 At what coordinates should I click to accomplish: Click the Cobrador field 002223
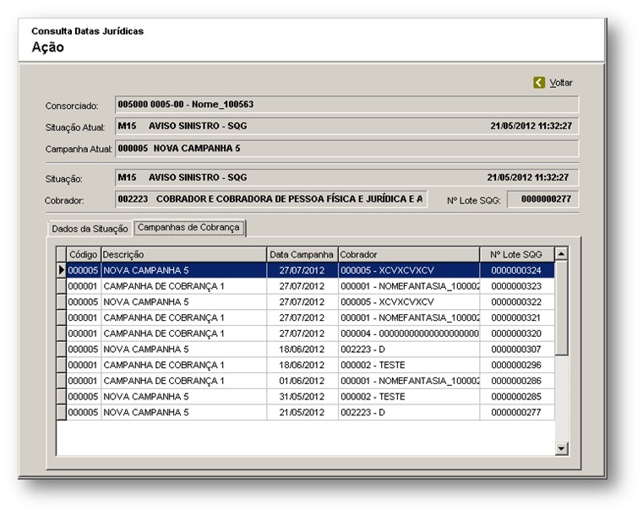pos(271,199)
